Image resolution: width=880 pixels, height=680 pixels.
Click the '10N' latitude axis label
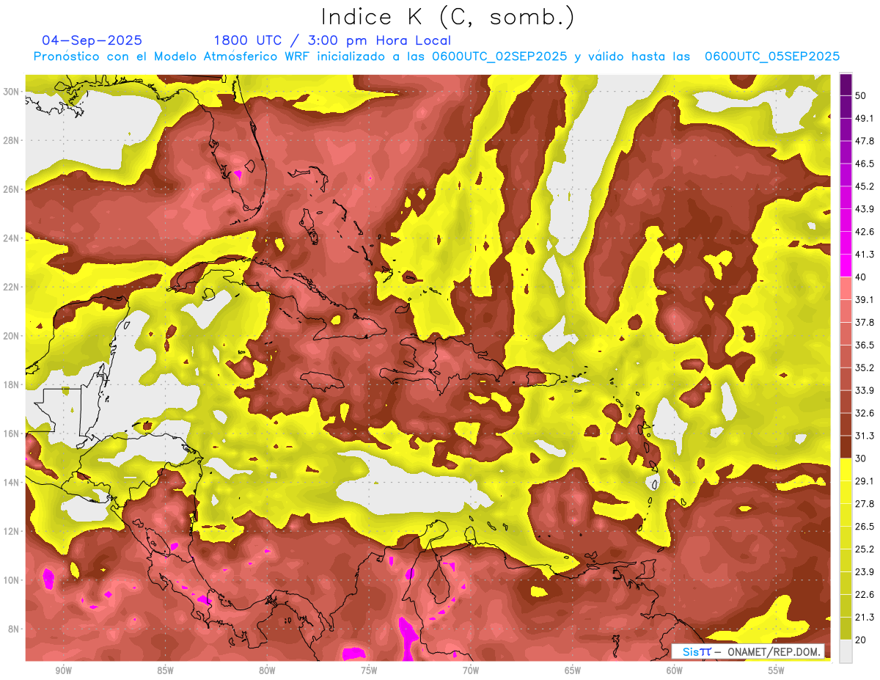[11, 580]
